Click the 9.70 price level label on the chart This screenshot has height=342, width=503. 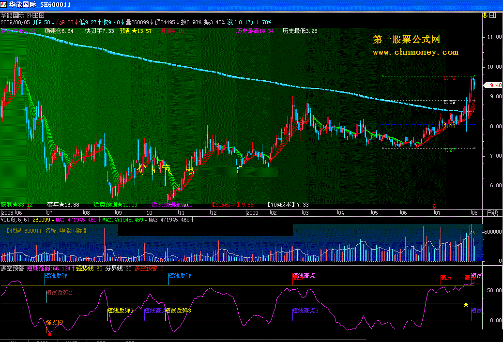tap(449, 78)
